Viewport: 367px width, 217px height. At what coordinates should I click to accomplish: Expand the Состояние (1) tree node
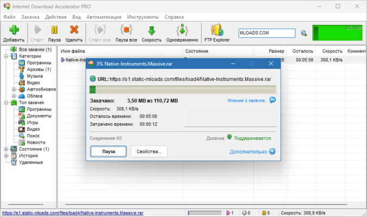pos(6,149)
